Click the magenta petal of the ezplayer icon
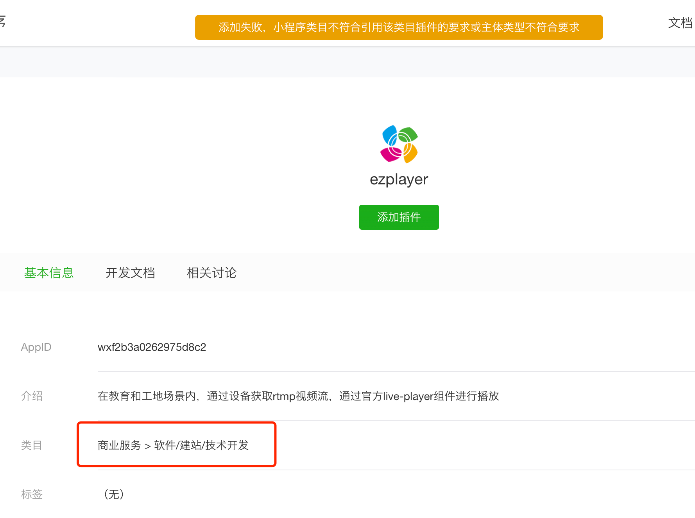The width and height of the screenshot is (695, 518). (389, 154)
